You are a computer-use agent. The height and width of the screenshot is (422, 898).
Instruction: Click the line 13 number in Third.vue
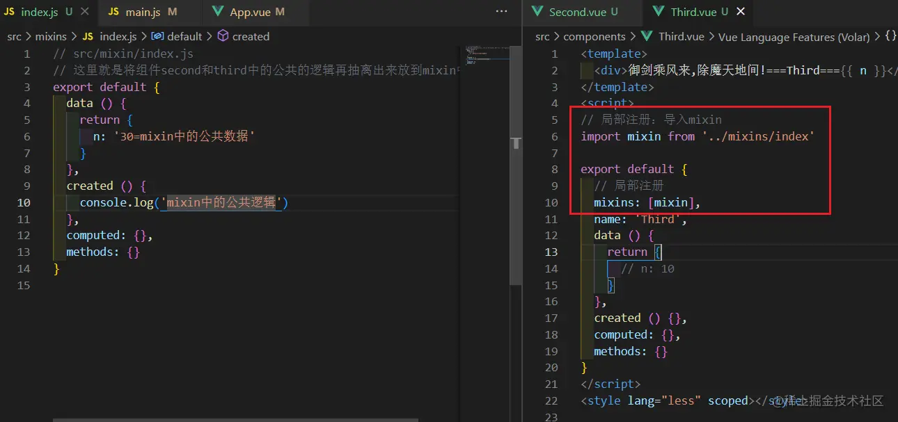point(551,252)
